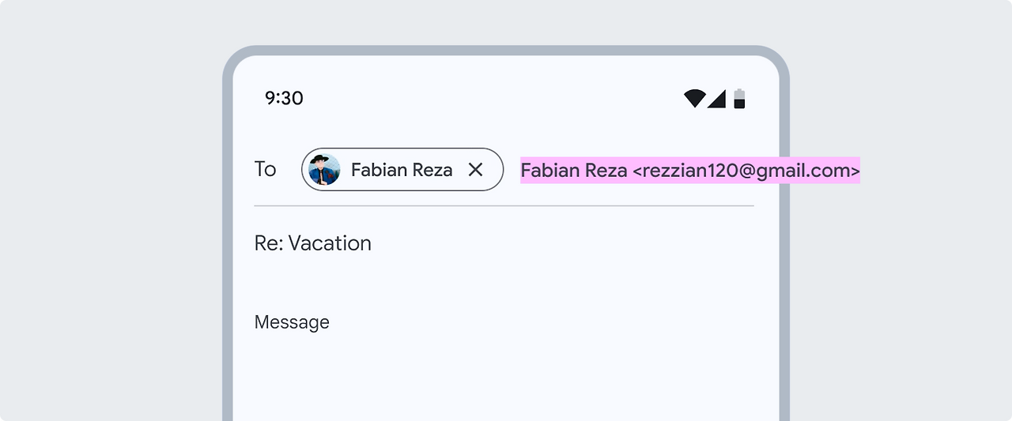
Task: Click the word Vacation in subject
Action: 330,243
